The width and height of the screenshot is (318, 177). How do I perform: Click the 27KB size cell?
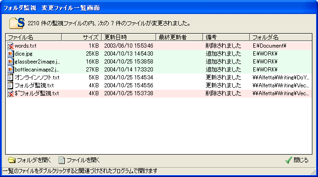[x=92, y=70]
